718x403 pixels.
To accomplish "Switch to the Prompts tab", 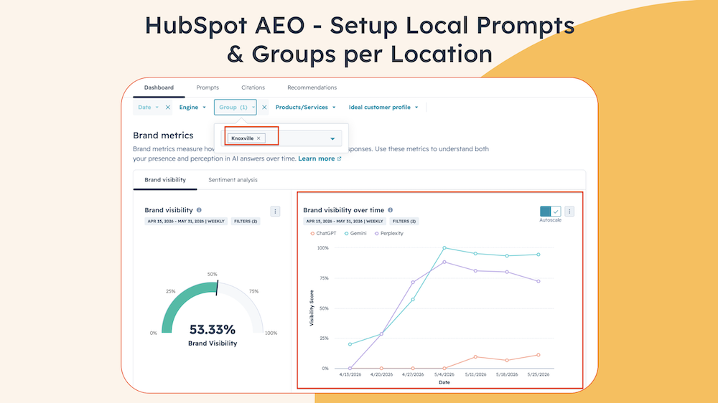I will pos(208,87).
